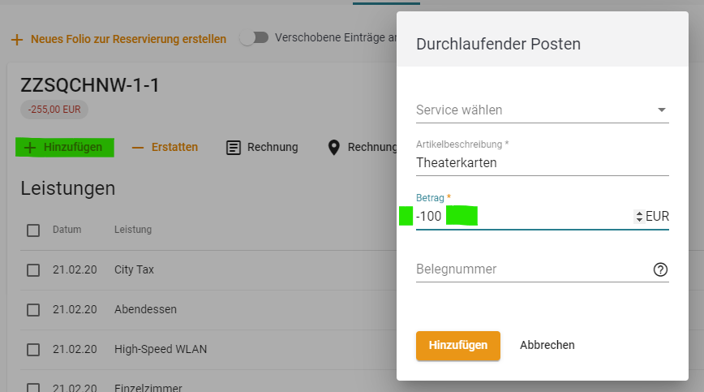
Task: Click the Service wählen dropdown arrow
Action: coord(661,110)
